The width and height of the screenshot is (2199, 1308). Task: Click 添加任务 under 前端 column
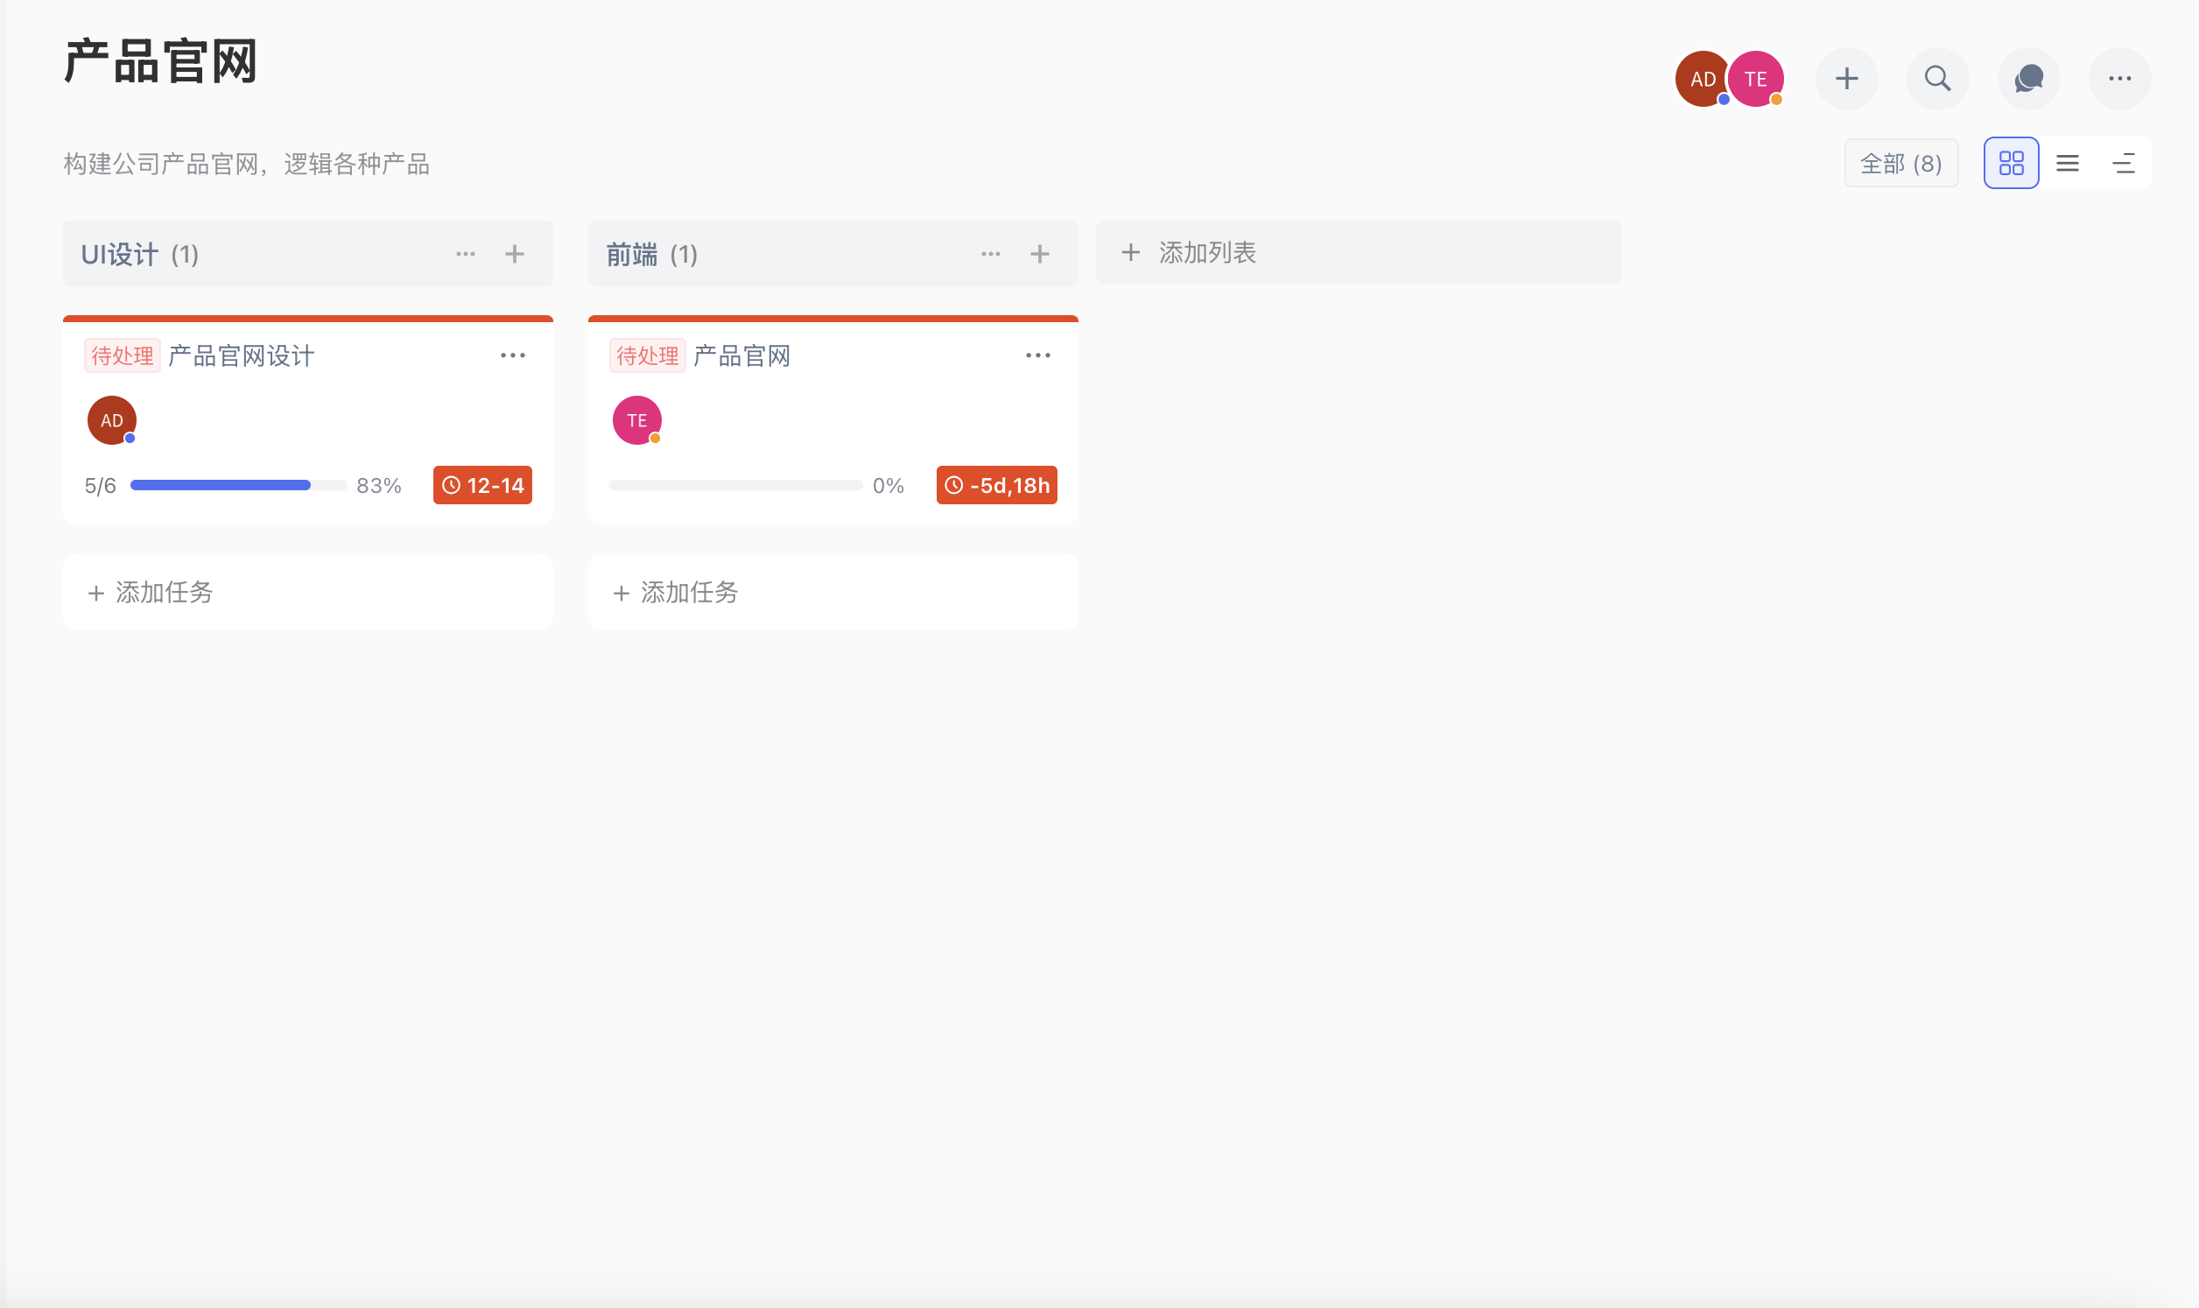pos(833,593)
